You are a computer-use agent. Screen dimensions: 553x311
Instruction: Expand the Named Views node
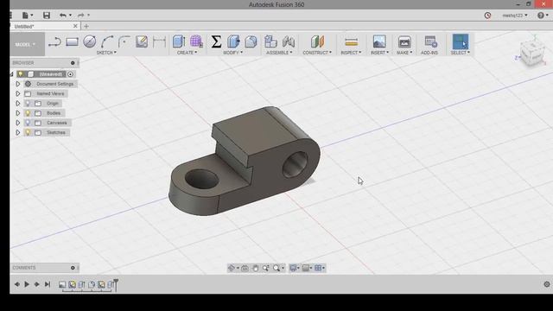point(17,94)
